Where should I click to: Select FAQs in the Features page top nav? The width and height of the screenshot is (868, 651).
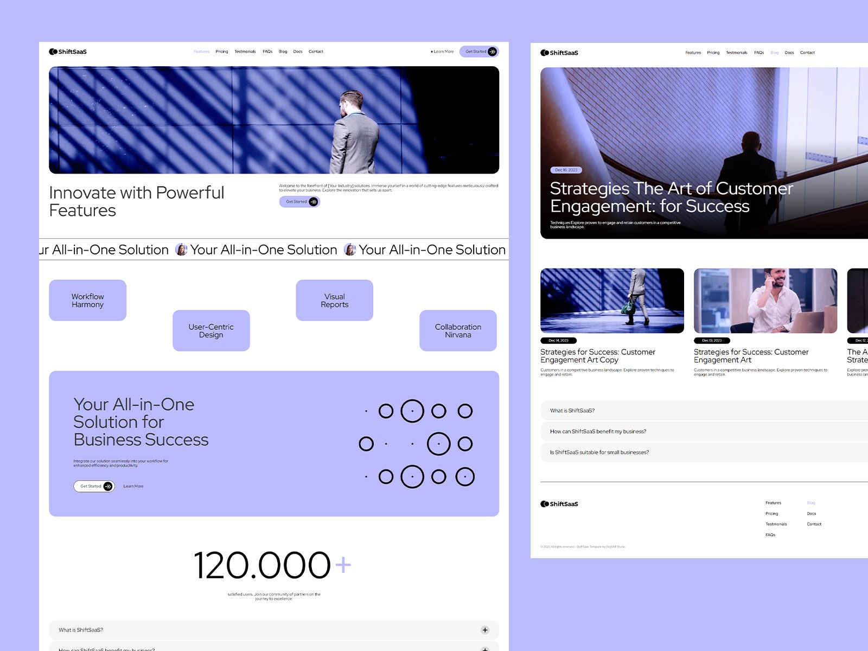(267, 52)
